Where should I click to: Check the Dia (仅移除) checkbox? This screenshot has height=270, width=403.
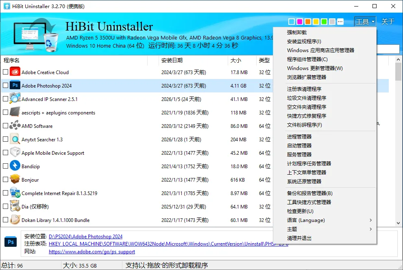5,206
